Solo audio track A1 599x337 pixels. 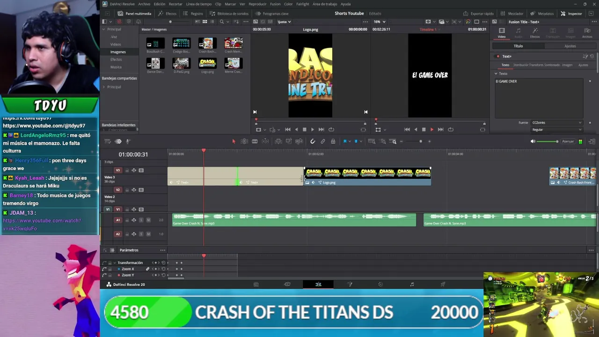[141, 220]
